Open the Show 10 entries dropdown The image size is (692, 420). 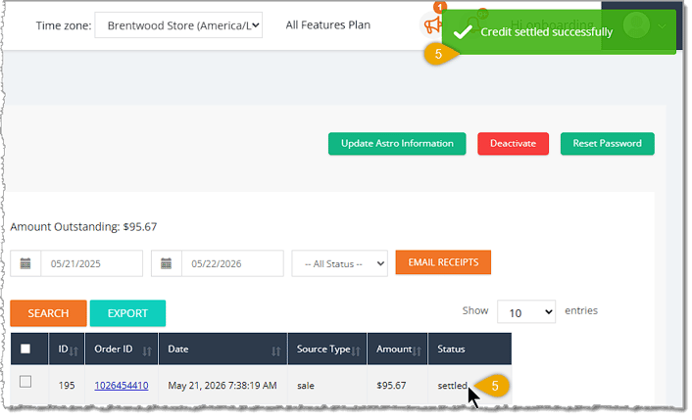tap(526, 312)
